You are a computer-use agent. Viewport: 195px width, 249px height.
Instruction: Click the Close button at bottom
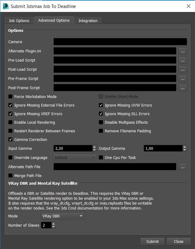178,241
